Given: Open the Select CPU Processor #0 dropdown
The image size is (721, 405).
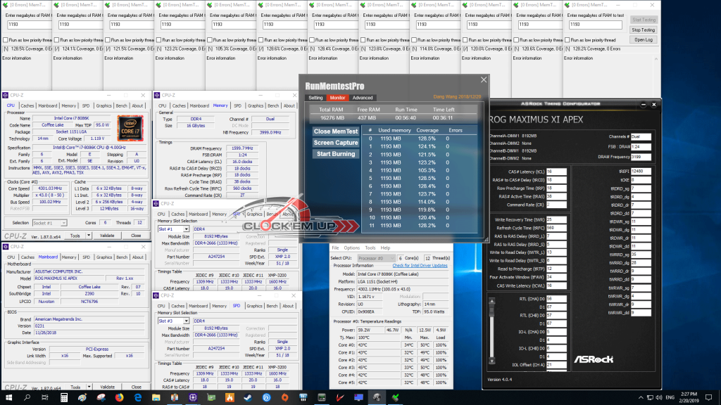Looking at the screenshot, I should coord(376,258).
